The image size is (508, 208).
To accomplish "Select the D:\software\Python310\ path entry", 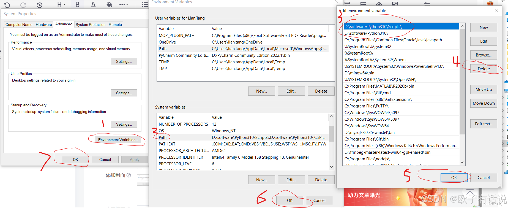I will (401, 33).
